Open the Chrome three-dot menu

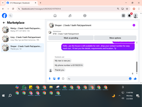coord(139,9)
